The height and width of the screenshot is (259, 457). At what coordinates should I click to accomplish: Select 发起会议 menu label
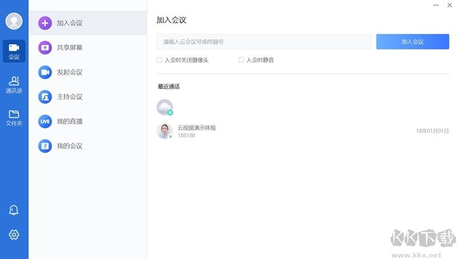pos(70,72)
